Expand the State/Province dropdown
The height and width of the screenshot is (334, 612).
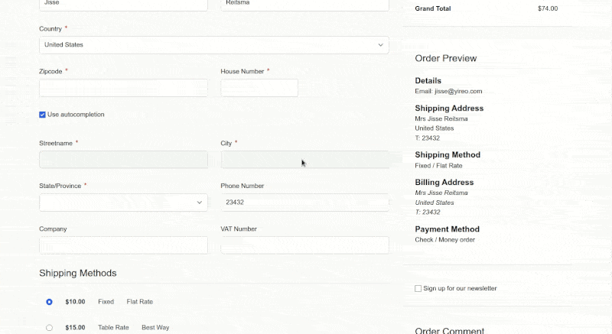pyautogui.click(x=123, y=203)
